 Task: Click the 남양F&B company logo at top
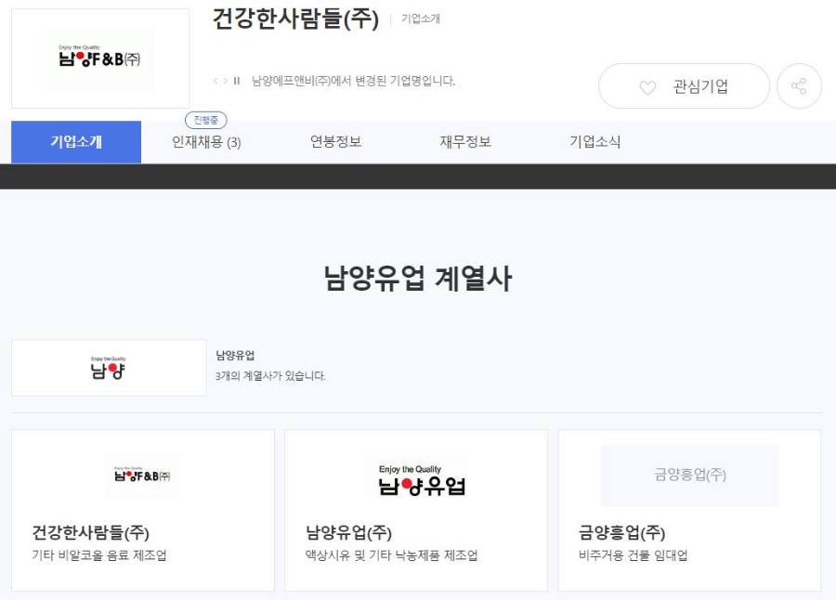[100, 59]
